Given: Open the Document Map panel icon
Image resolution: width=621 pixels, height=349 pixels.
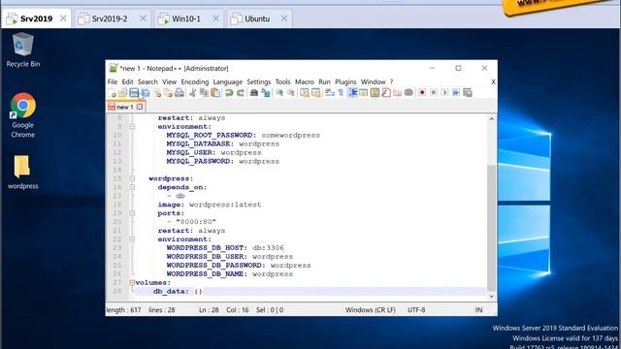Looking at the screenshot, I should point(375,93).
